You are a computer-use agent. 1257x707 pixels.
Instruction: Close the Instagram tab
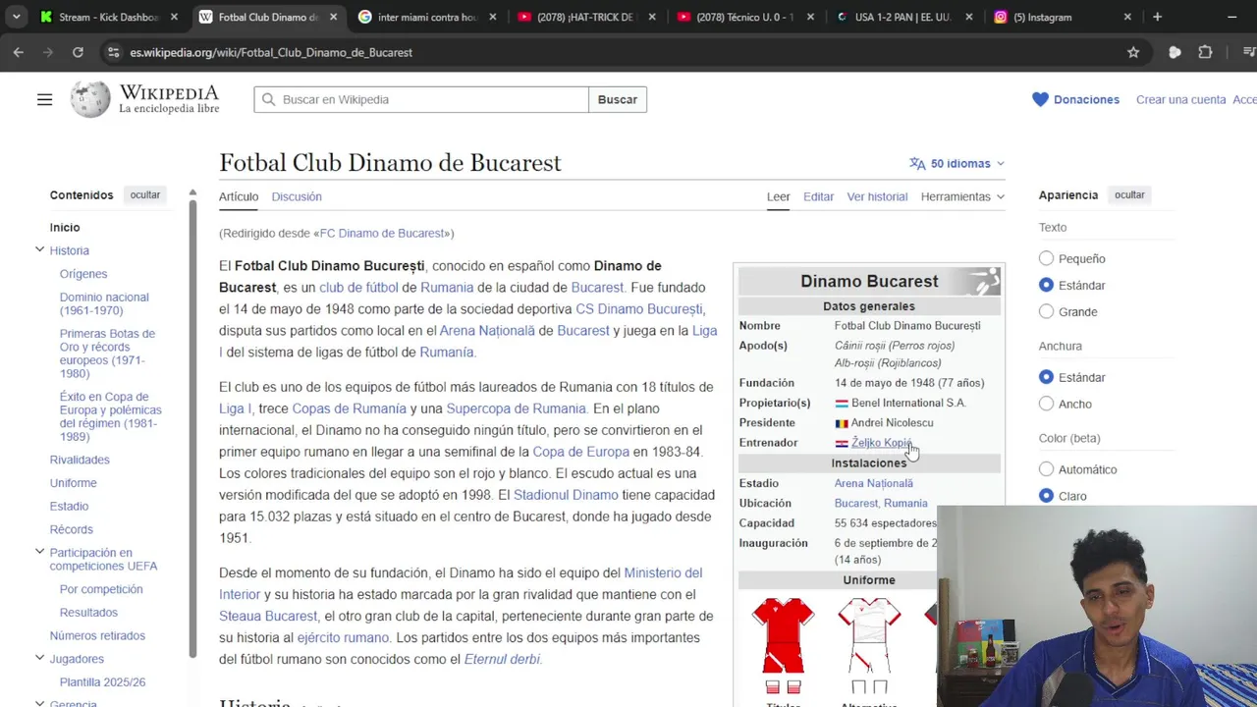1127,17
